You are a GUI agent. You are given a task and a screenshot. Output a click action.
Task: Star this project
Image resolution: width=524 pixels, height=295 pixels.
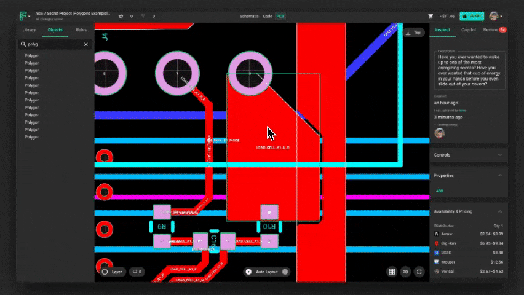[121, 16]
